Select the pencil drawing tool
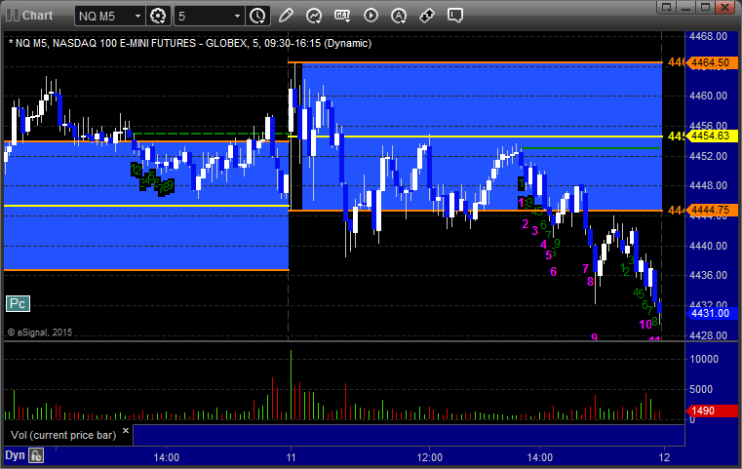This screenshot has height=469, width=742. [x=286, y=16]
